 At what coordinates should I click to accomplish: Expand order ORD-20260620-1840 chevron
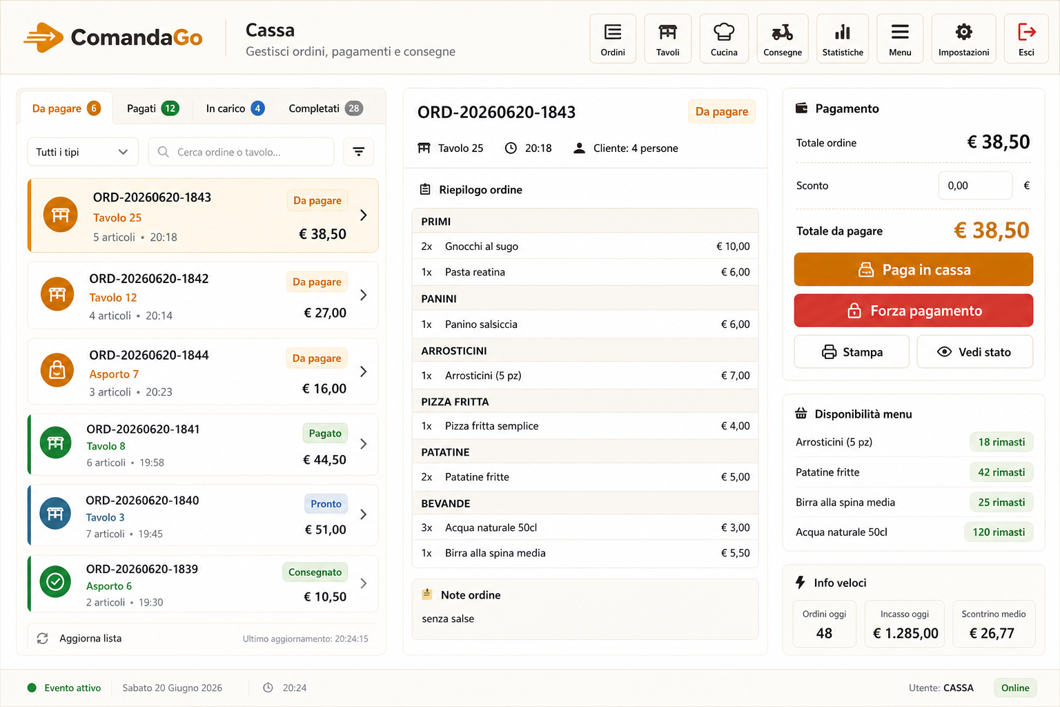[x=364, y=514]
